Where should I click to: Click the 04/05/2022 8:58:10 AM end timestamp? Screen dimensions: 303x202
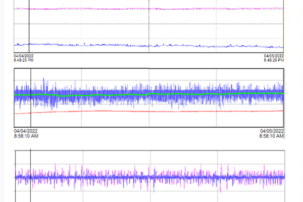272,133
